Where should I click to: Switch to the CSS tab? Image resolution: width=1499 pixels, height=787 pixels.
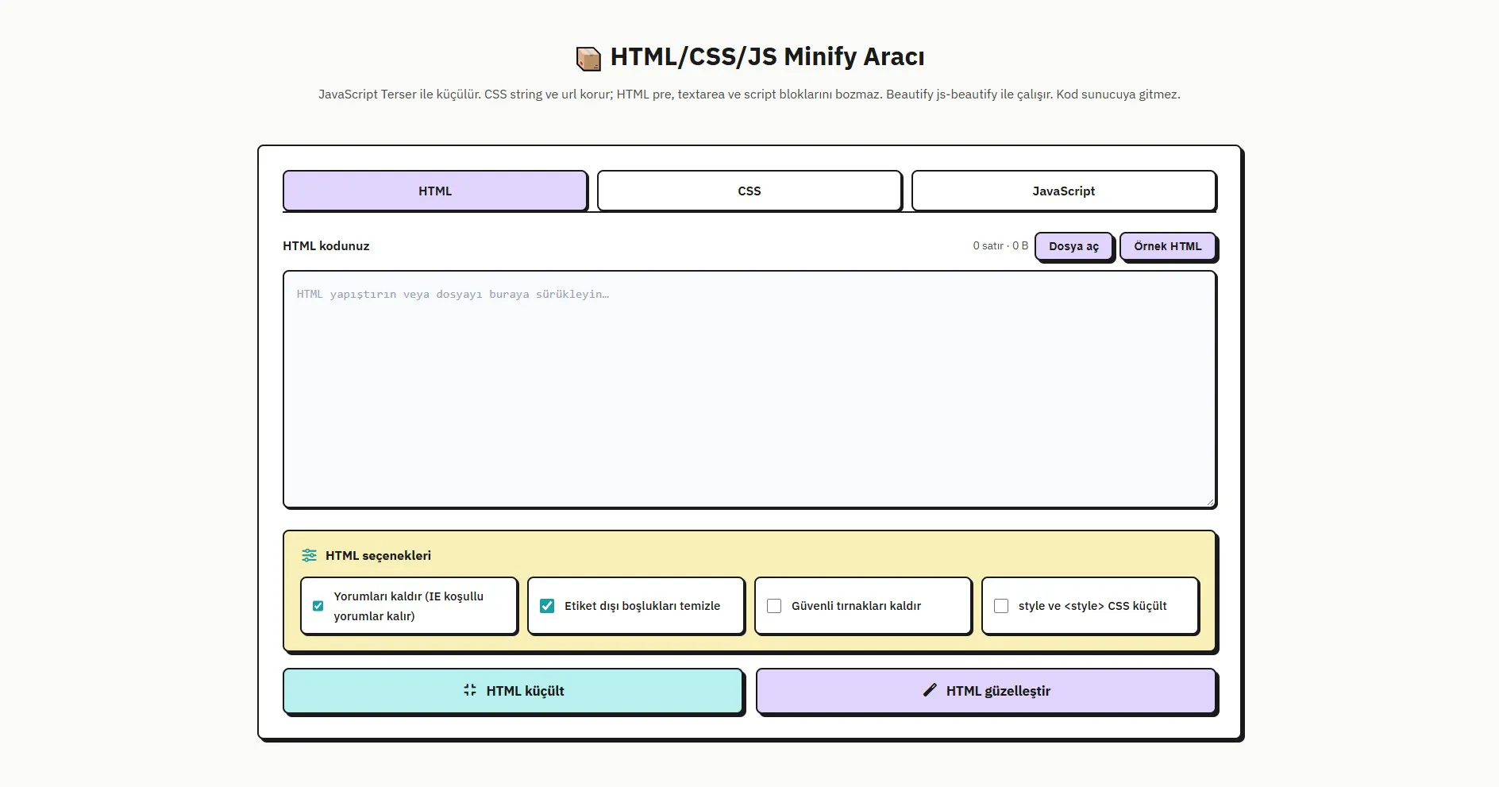click(x=749, y=191)
